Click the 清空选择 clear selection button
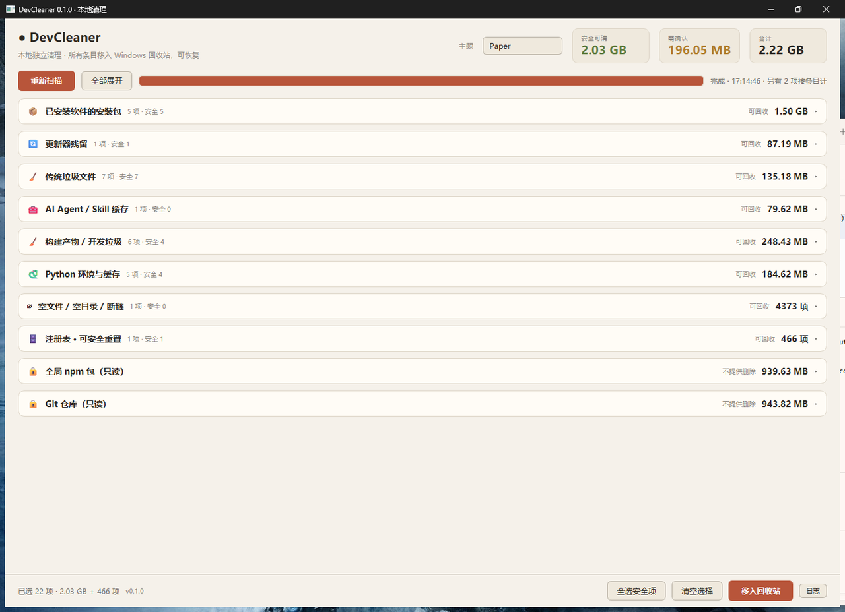Viewport: 845px width, 612px height. tap(697, 591)
